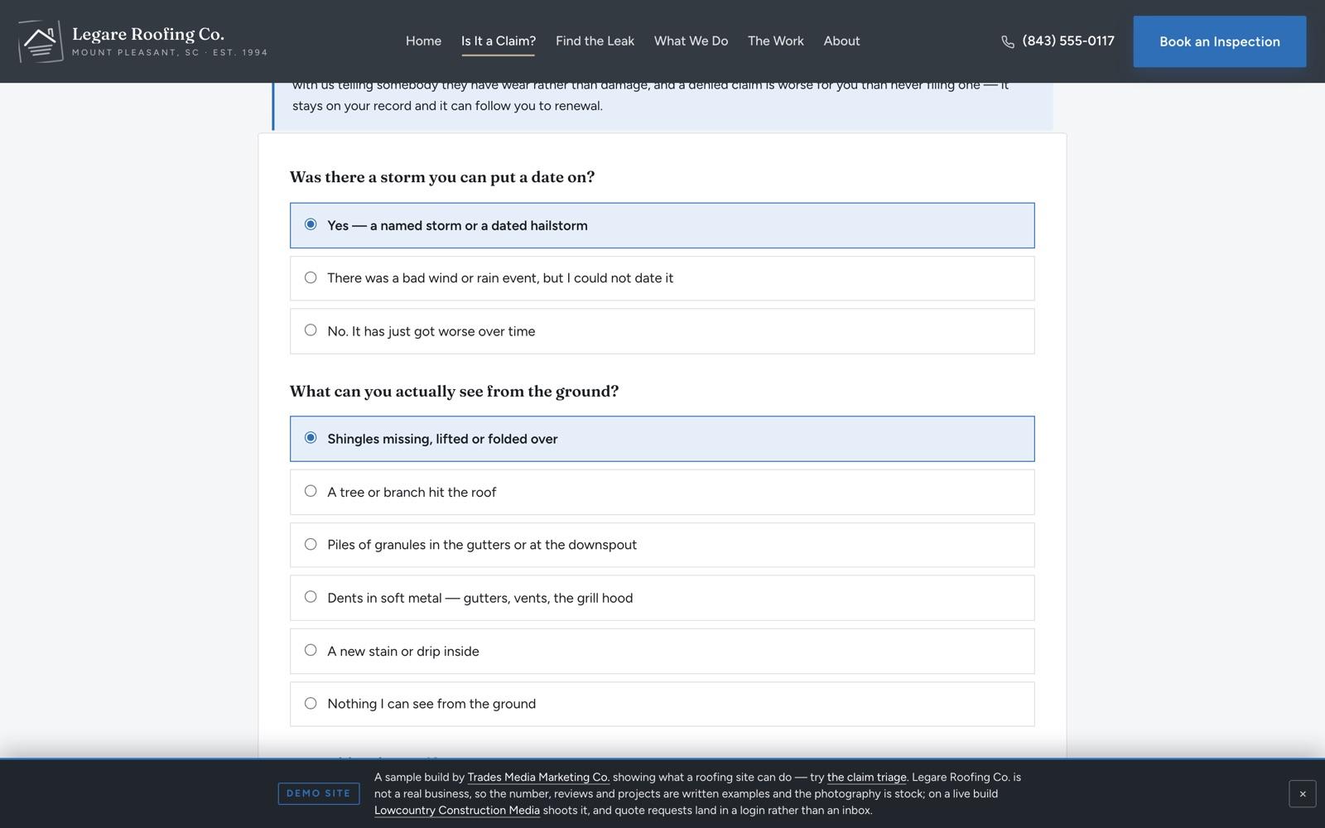Open the Lowcountry Construction Media link
Viewport: 1325px width, 828px height.
pyautogui.click(x=457, y=810)
